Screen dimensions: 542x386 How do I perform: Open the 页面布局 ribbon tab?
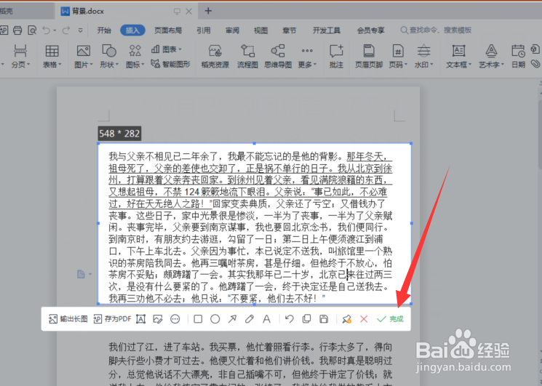[168, 31]
